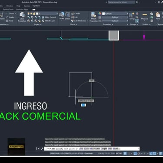The image size is (163, 163).
Task: Toggle grid display in status bar
Action: point(125,153)
